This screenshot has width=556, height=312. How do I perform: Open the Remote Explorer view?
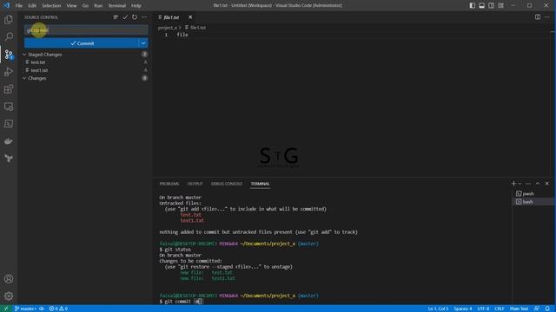(9, 107)
